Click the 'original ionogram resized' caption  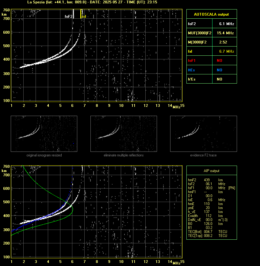[x=44, y=155]
